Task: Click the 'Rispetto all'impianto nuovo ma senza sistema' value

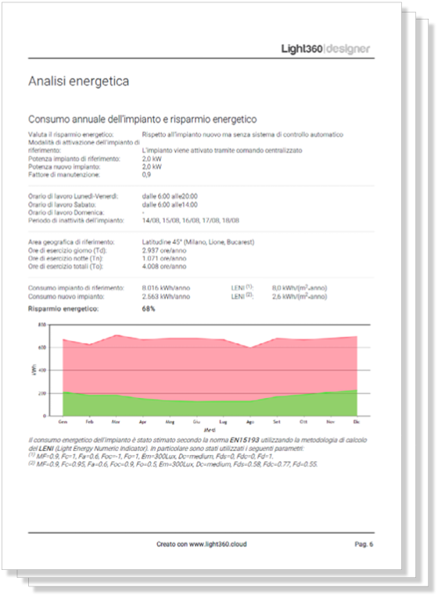Action: tap(242, 134)
